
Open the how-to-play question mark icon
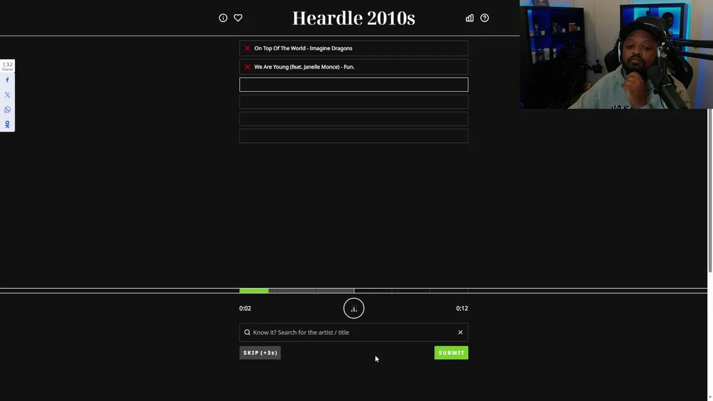pos(485,18)
